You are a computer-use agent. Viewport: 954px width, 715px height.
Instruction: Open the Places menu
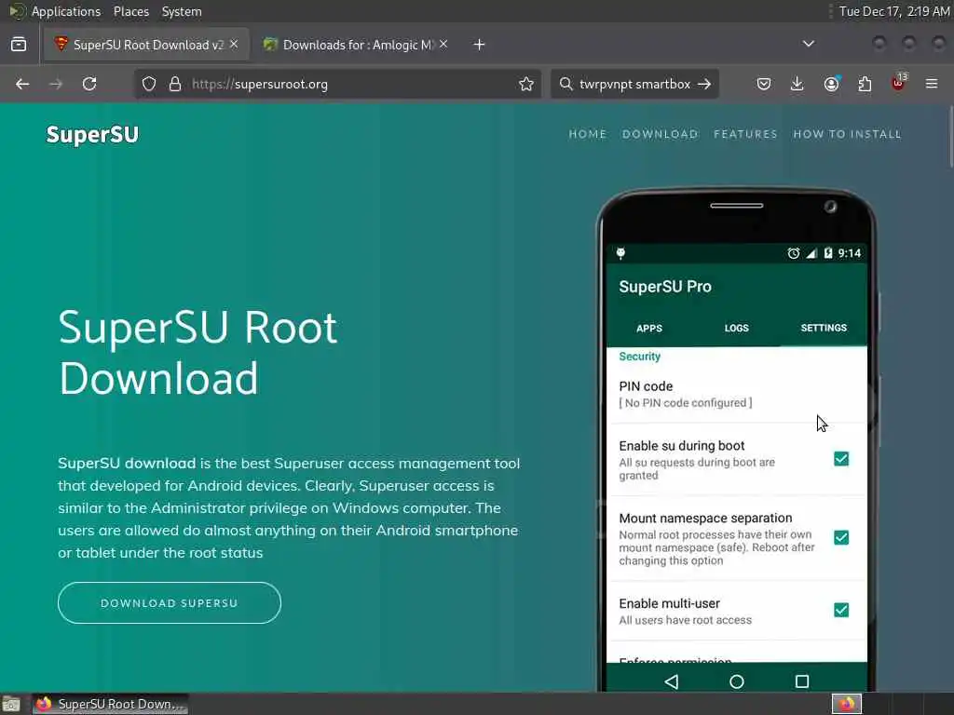130,11
